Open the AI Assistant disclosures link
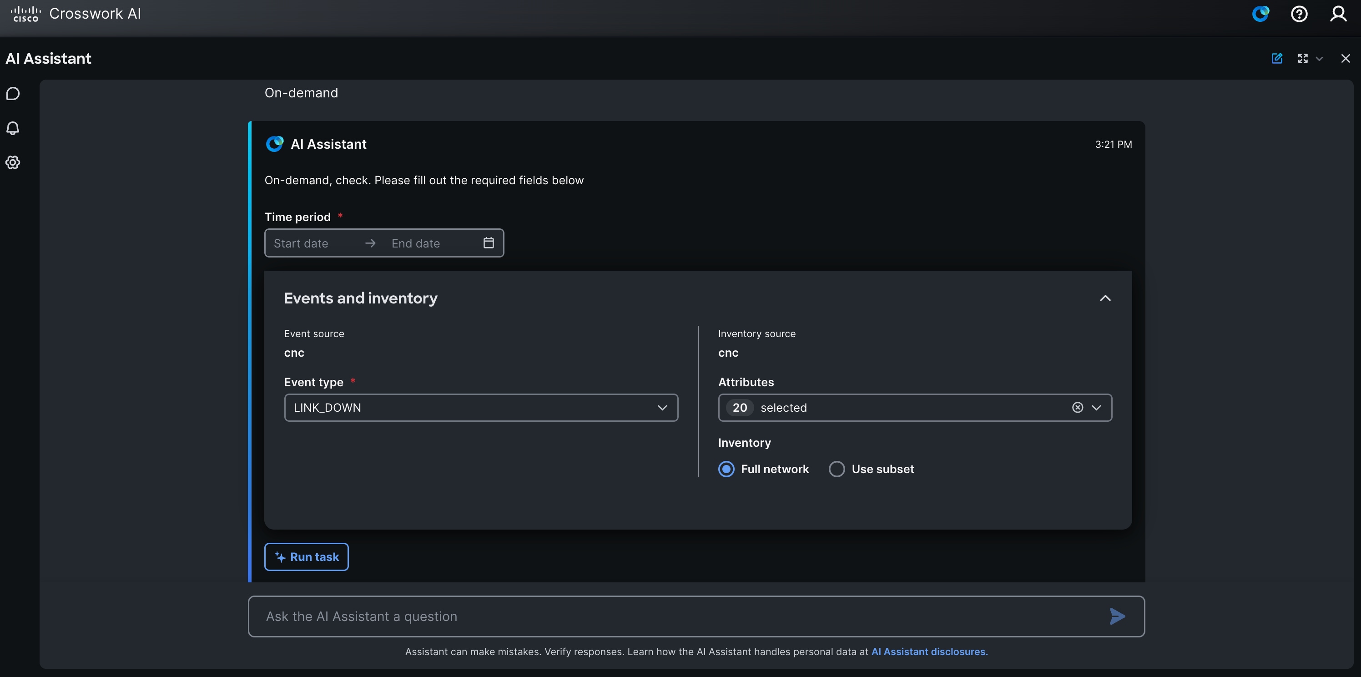This screenshot has height=677, width=1361. (x=929, y=652)
